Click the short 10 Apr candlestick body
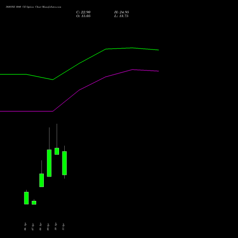 pos(57,151)
